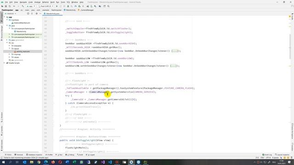Click the _CameraManager breadcrumb
The image size is (294, 165).
pos(86,10)
